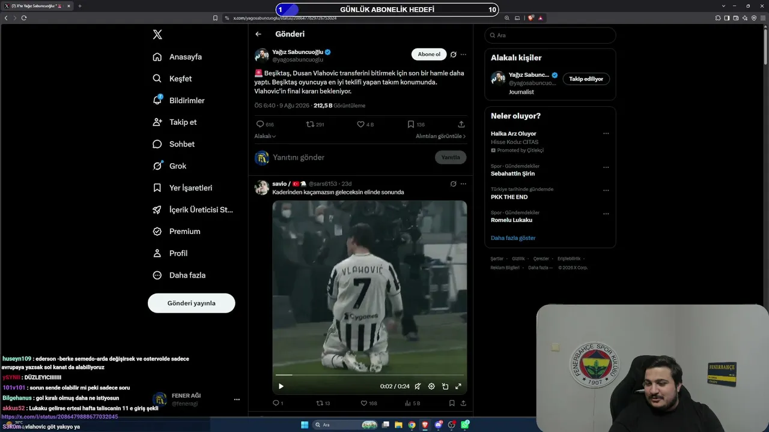Open Sohbet messages
Viewport: 769px width, 432px height.
[174, 144]
